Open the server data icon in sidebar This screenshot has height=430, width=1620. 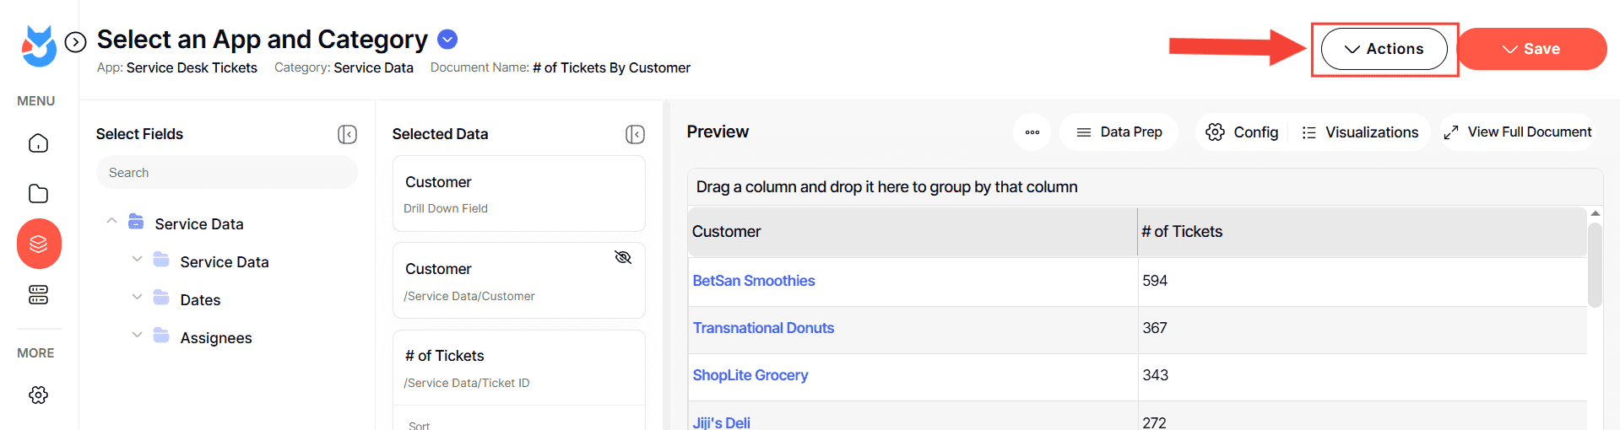click(x=39, y=295)
